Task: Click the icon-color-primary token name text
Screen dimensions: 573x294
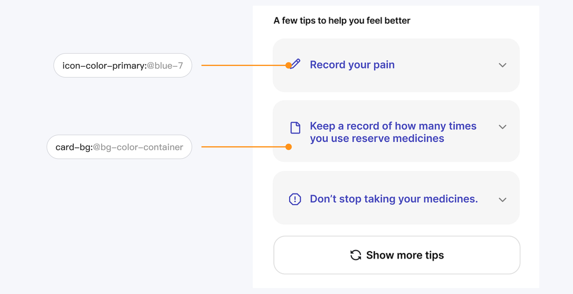Action: pos(104,66)
